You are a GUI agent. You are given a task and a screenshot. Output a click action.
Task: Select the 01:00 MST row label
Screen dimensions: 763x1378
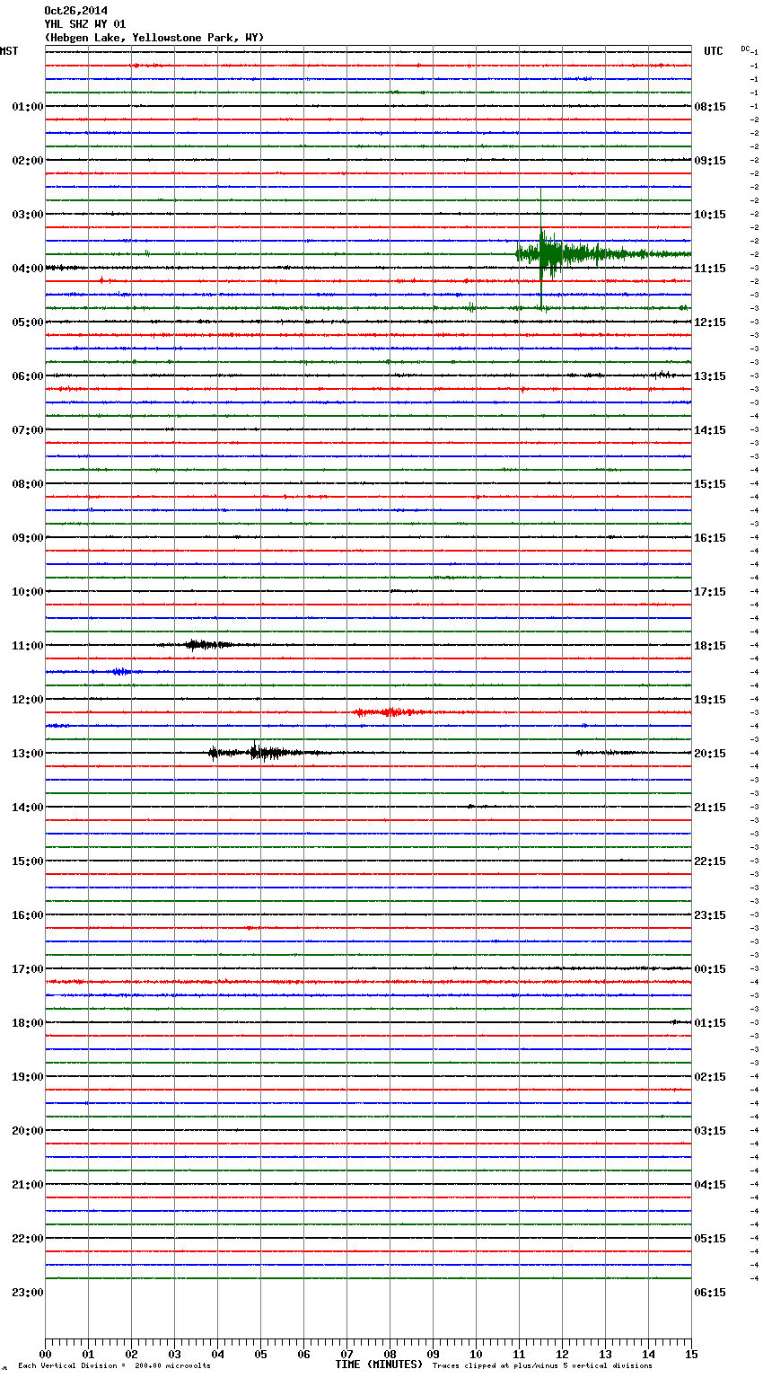[x=28, y=107]
